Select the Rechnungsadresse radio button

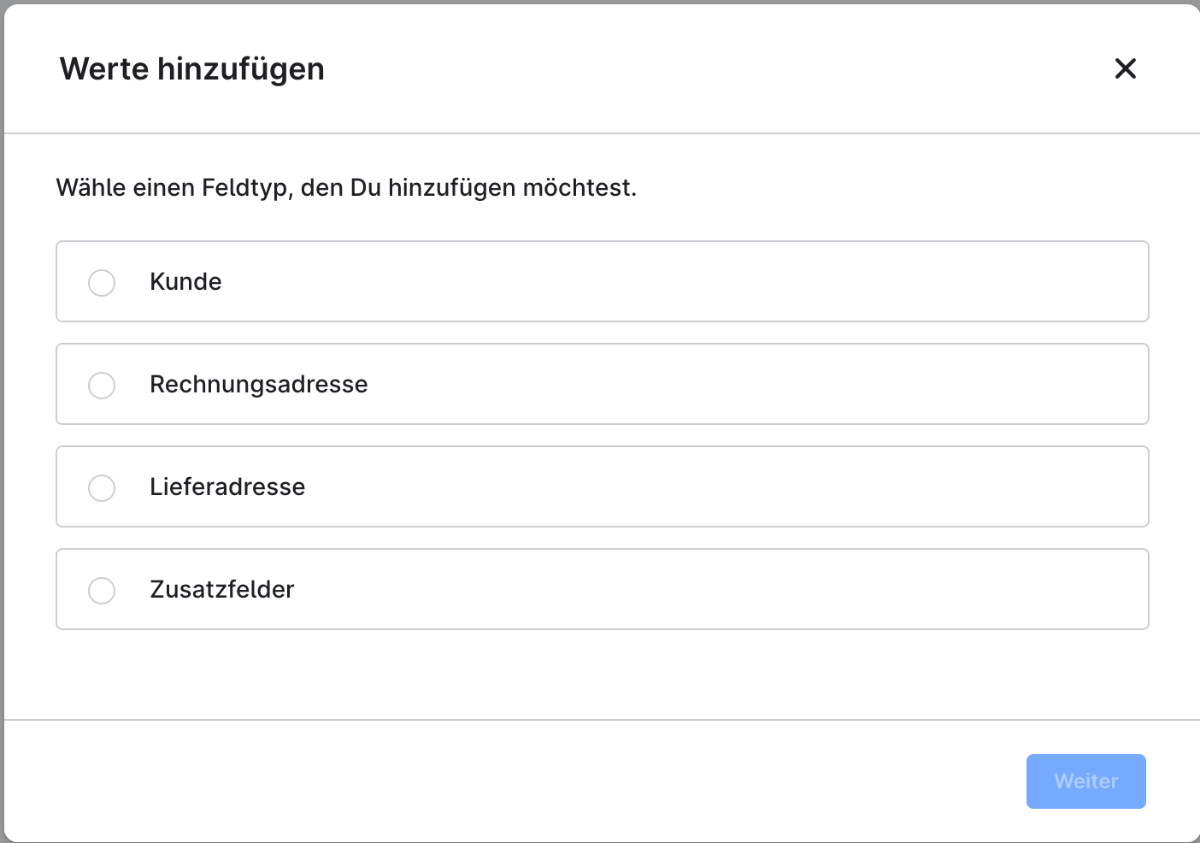[x=102, y=385]
